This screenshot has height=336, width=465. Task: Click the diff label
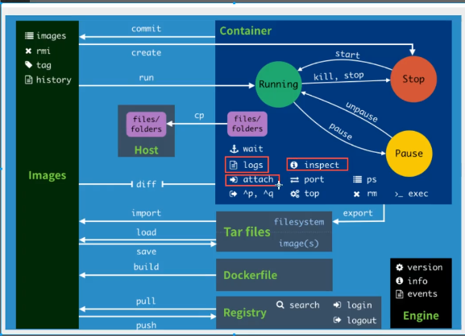[146, 184]
